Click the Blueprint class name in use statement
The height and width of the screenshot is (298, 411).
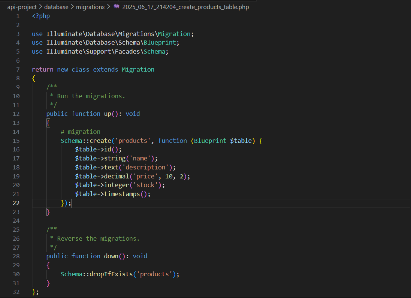click(x=161, y=43)
